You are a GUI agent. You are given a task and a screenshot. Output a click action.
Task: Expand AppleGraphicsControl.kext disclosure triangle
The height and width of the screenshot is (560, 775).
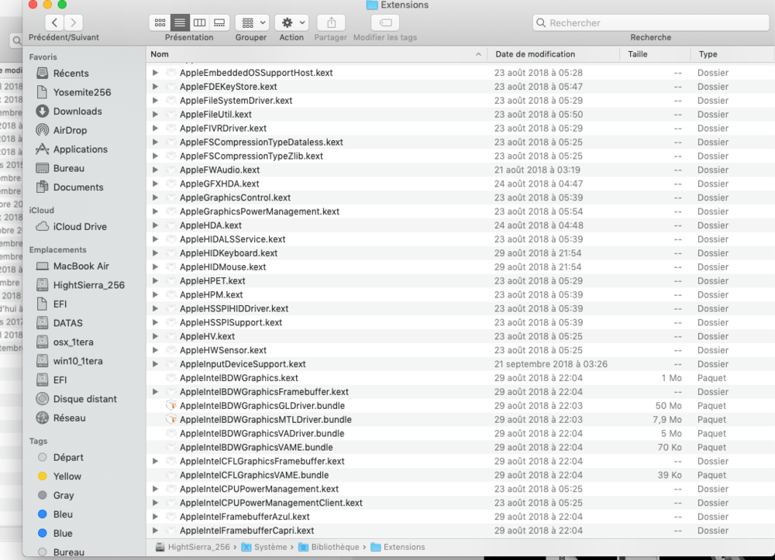(x=155, y=198)
